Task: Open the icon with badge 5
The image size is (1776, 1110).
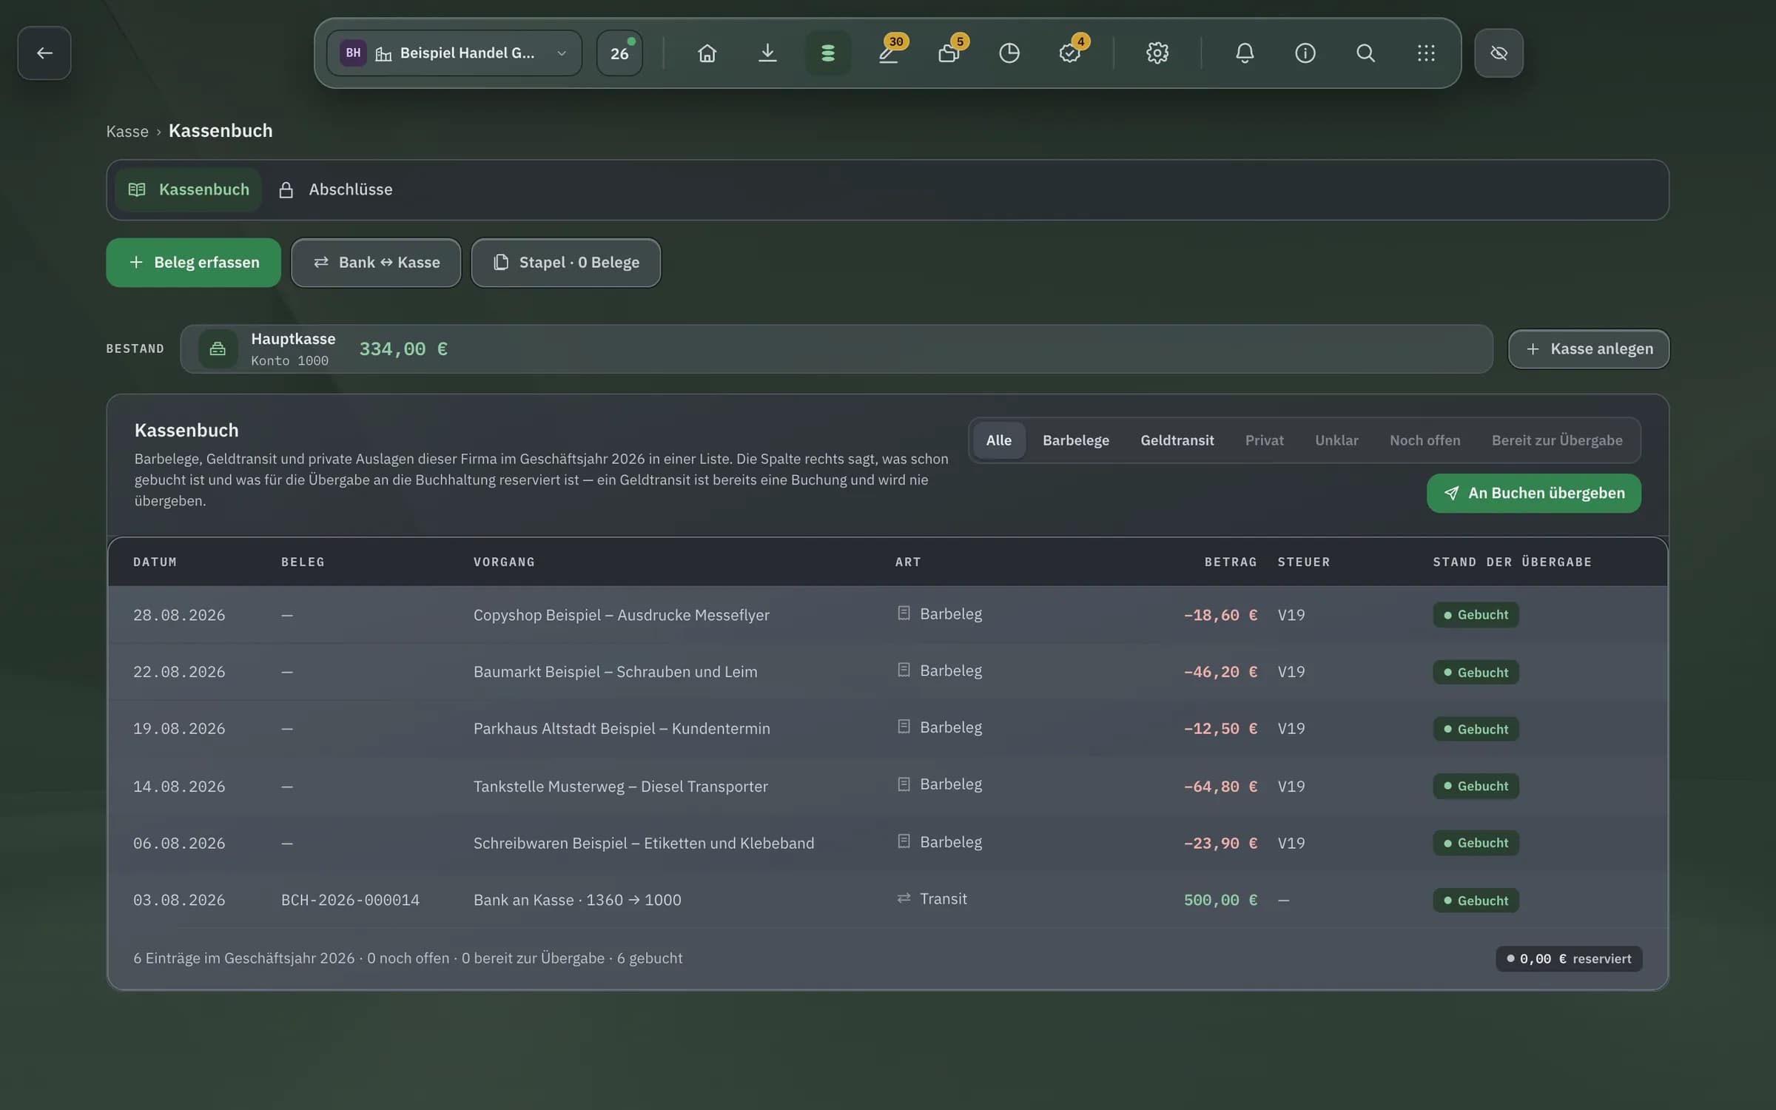Action: click(x=949, y=53)
